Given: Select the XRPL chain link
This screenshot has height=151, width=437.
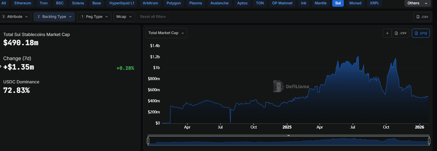Looking at the screenshot, I should [374, 3].
